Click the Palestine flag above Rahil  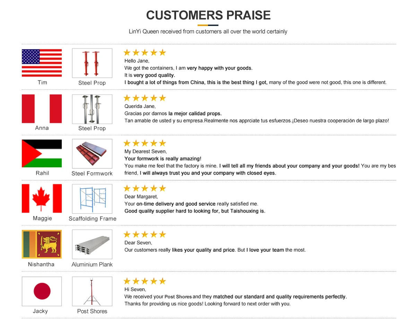[42, 153]
